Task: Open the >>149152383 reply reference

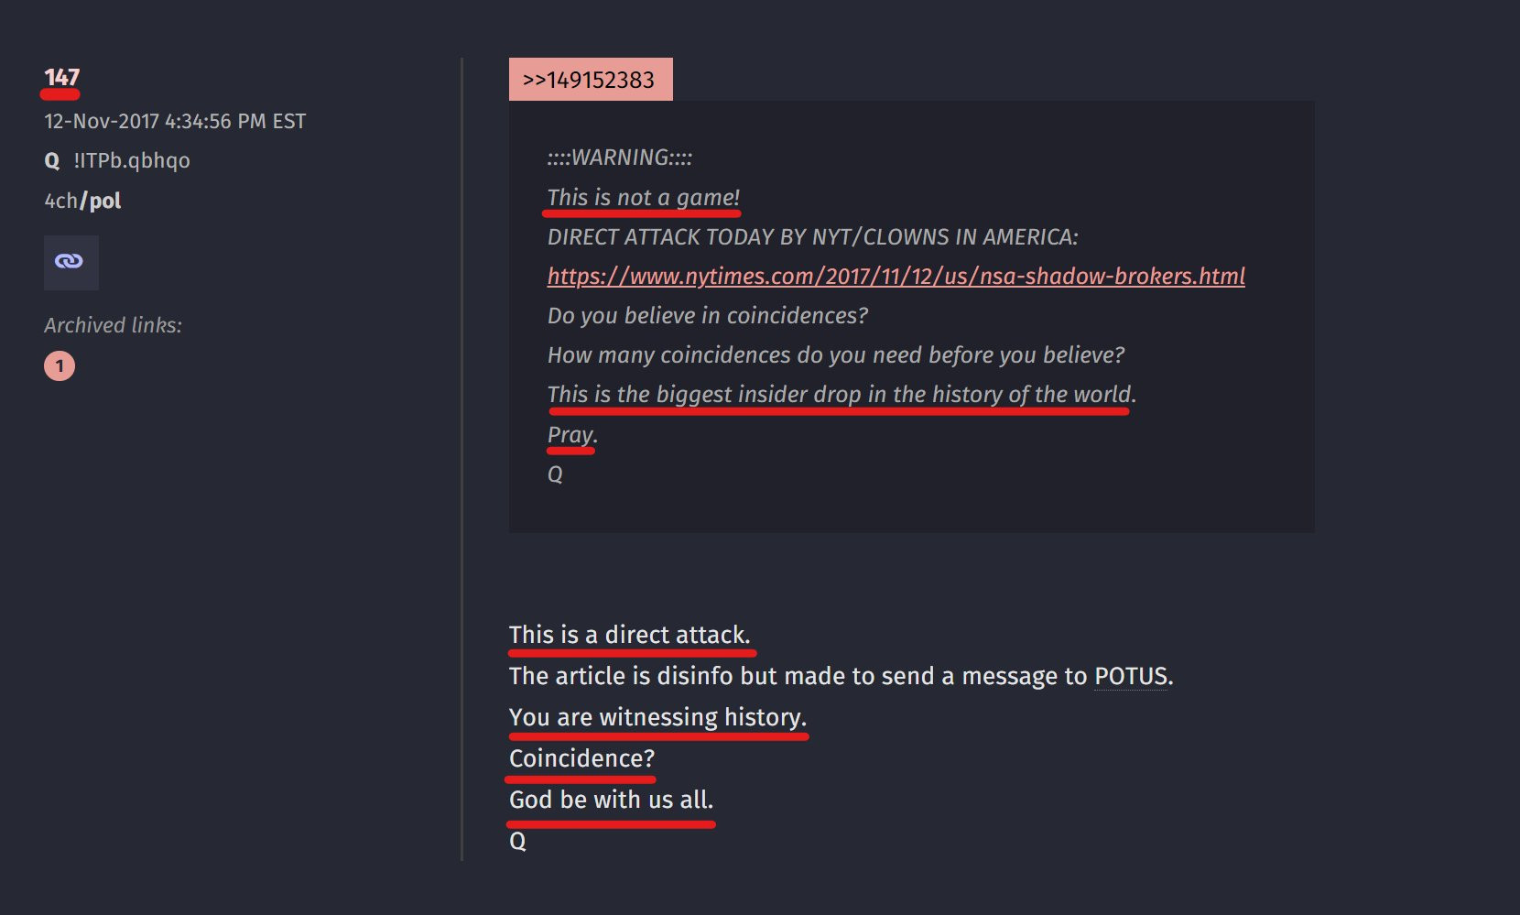Action: (590, 80)
